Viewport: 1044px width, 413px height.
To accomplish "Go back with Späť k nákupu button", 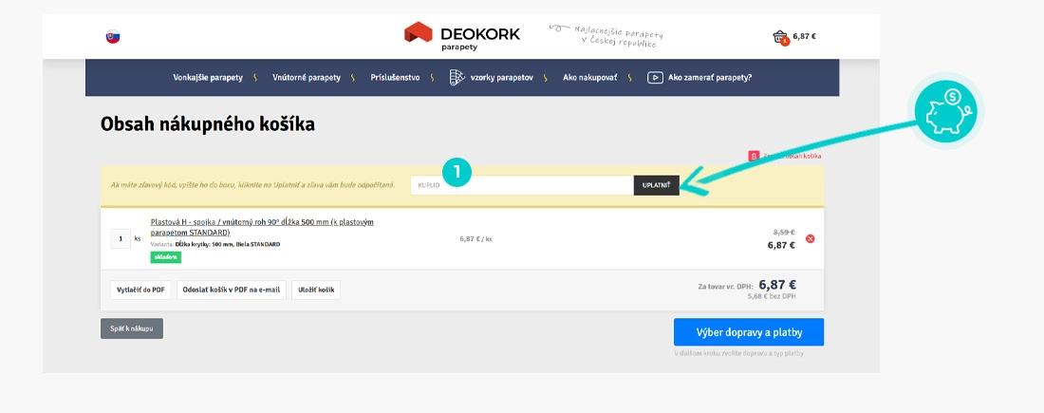I will tap(132, 329).
